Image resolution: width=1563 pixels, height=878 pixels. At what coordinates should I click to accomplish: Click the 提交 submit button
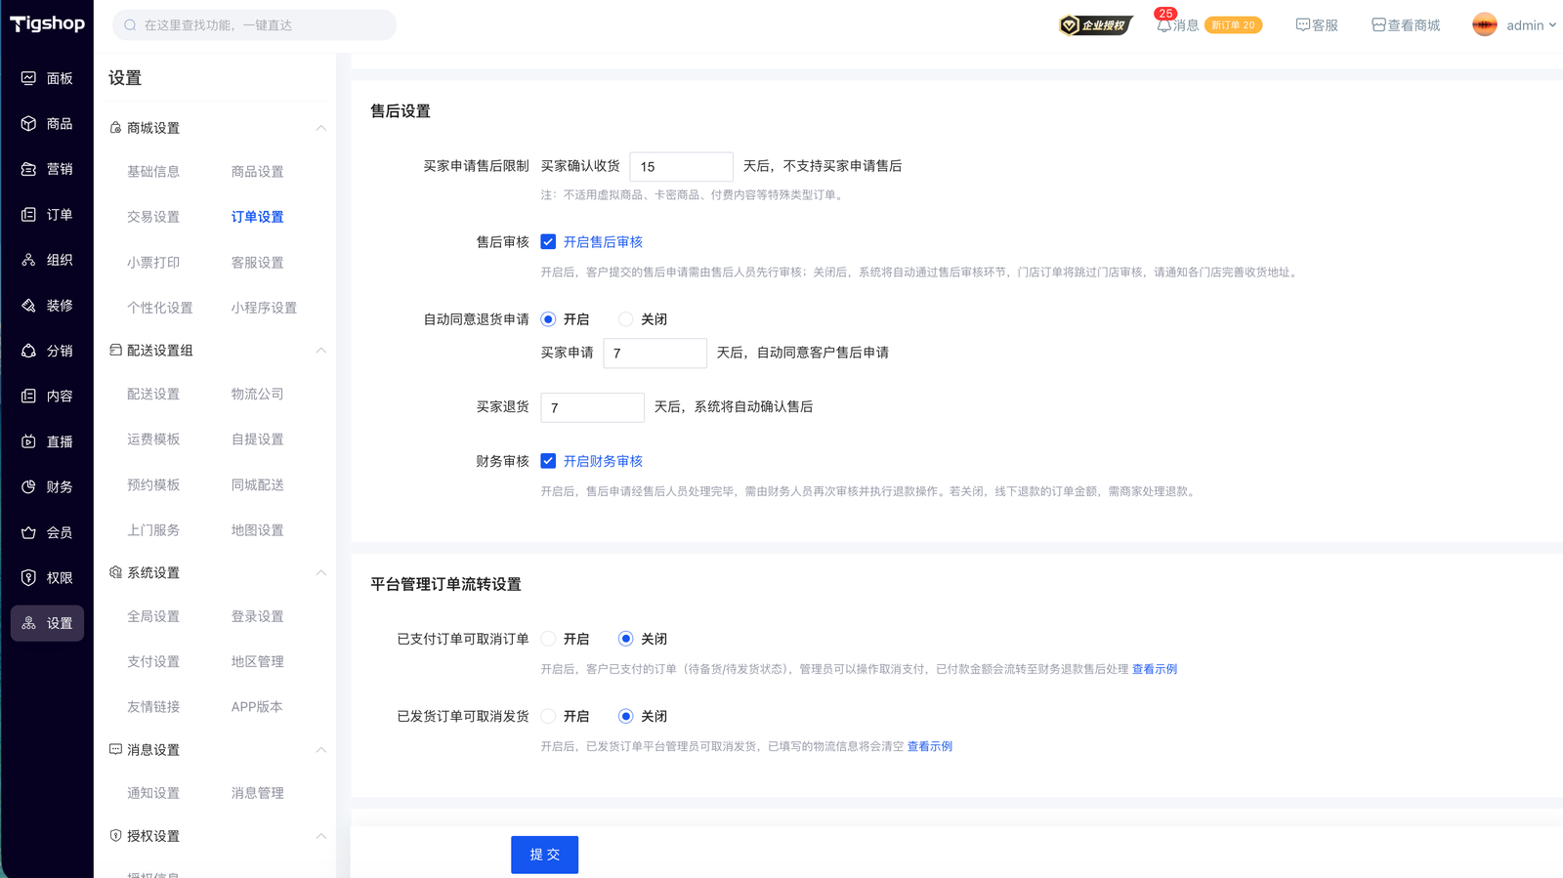(544, 855)
